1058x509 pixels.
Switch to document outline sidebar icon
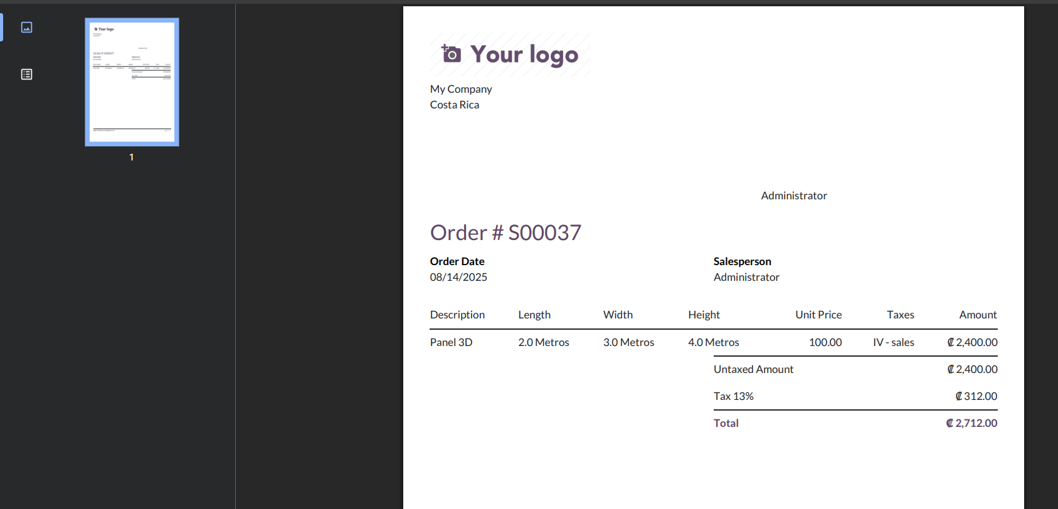[x=26, y=74]
